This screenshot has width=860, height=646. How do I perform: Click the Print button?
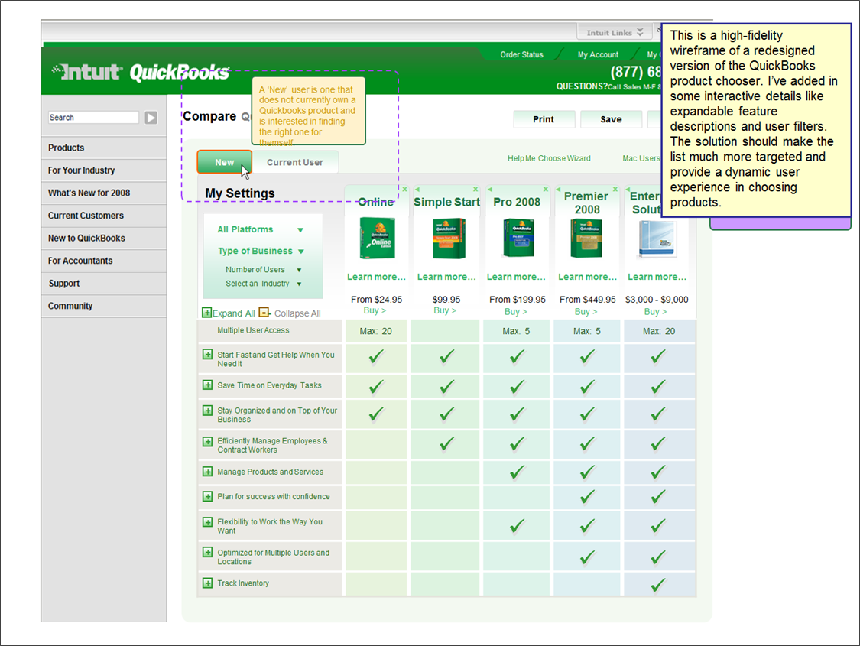(x=544, y=119)
